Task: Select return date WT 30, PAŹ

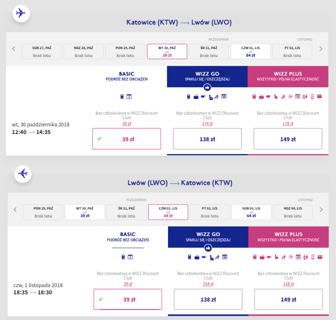Action: tap(85, 212)
